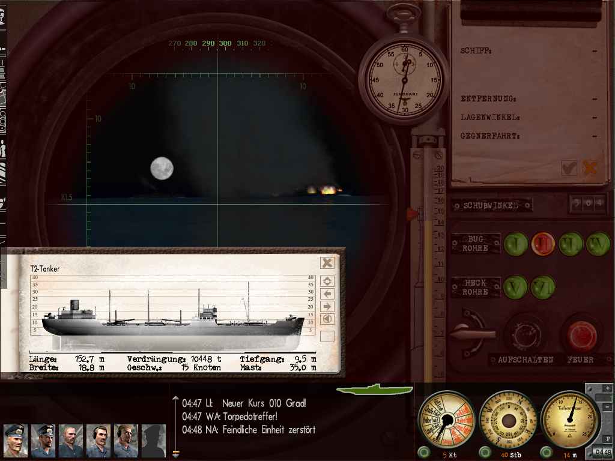Click message 'Neuer Kurs 010 Grad!'
Image resolution: width=615 pixels, height=461 pixels.
[x=264, y=403]
